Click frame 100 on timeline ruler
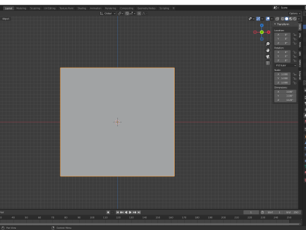The image size is (306, 230). tap(92, 217)
